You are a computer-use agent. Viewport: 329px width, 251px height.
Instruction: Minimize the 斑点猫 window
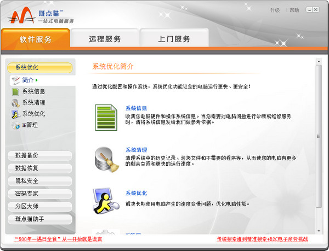(x=309, y=10)
